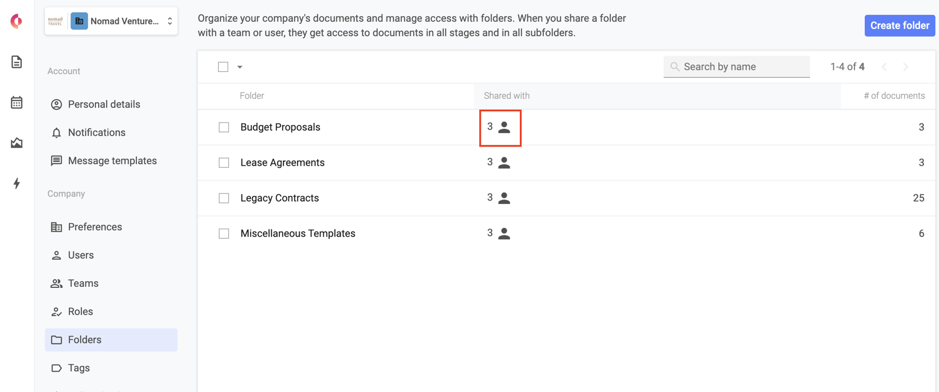
Task: Click the PandaDoc logo at top left
Action: (16, 21)
